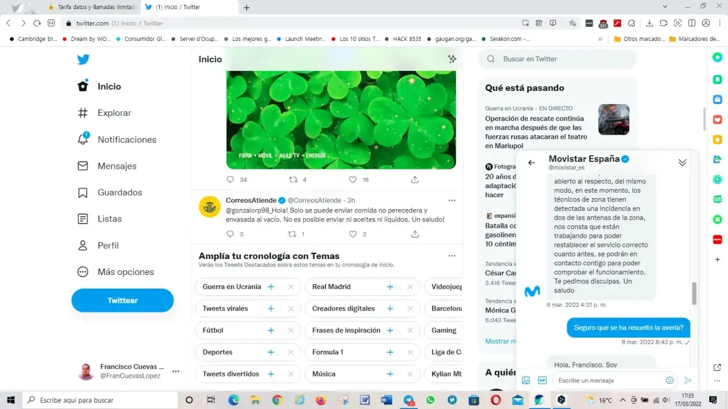Open File Explorer from the taskbar
The width and height of the screenshot is (728, 409).
[255, 400]
